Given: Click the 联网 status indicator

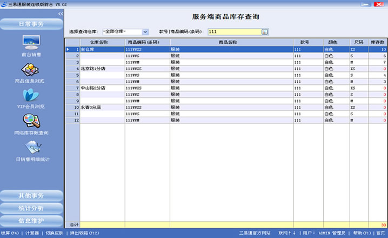Looking at the screenshot, I should pyautogui.click(x=287, y=233).
